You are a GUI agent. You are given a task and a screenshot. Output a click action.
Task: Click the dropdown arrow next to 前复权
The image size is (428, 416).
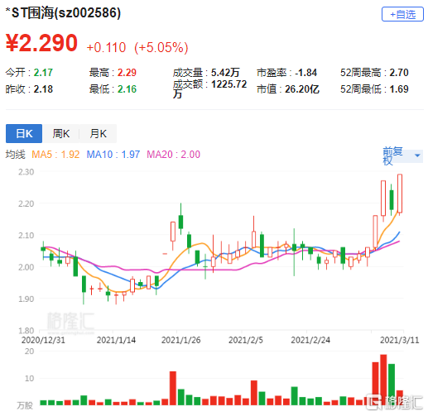tap(417, 155)
